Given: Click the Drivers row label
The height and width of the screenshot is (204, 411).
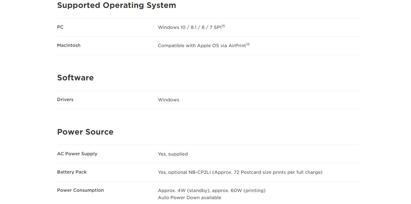Looking at the screenshot, I should pos(65,100).
